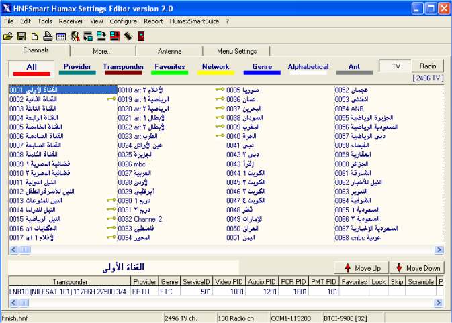452x323 pixels.
Task: Group channels by Ant
Action: [x=354, y=69]
